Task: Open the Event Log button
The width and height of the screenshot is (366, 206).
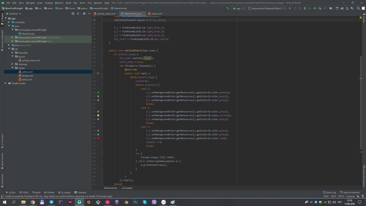Action: pyautogui.click(x=329, y=193)
